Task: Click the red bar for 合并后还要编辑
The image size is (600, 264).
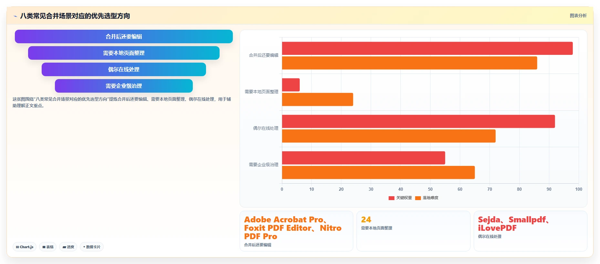Action: tap(427, 48)
